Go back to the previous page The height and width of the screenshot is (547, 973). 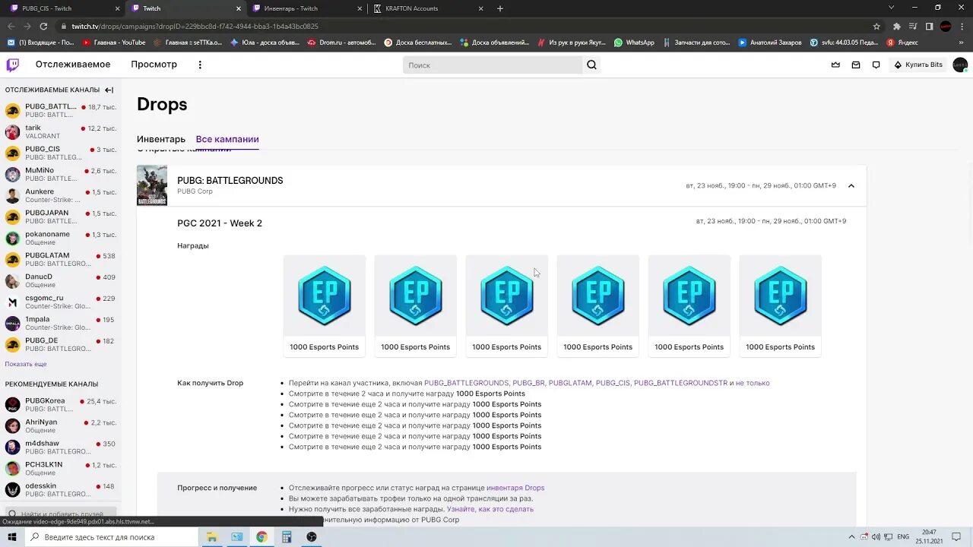[x=11, y=26]
